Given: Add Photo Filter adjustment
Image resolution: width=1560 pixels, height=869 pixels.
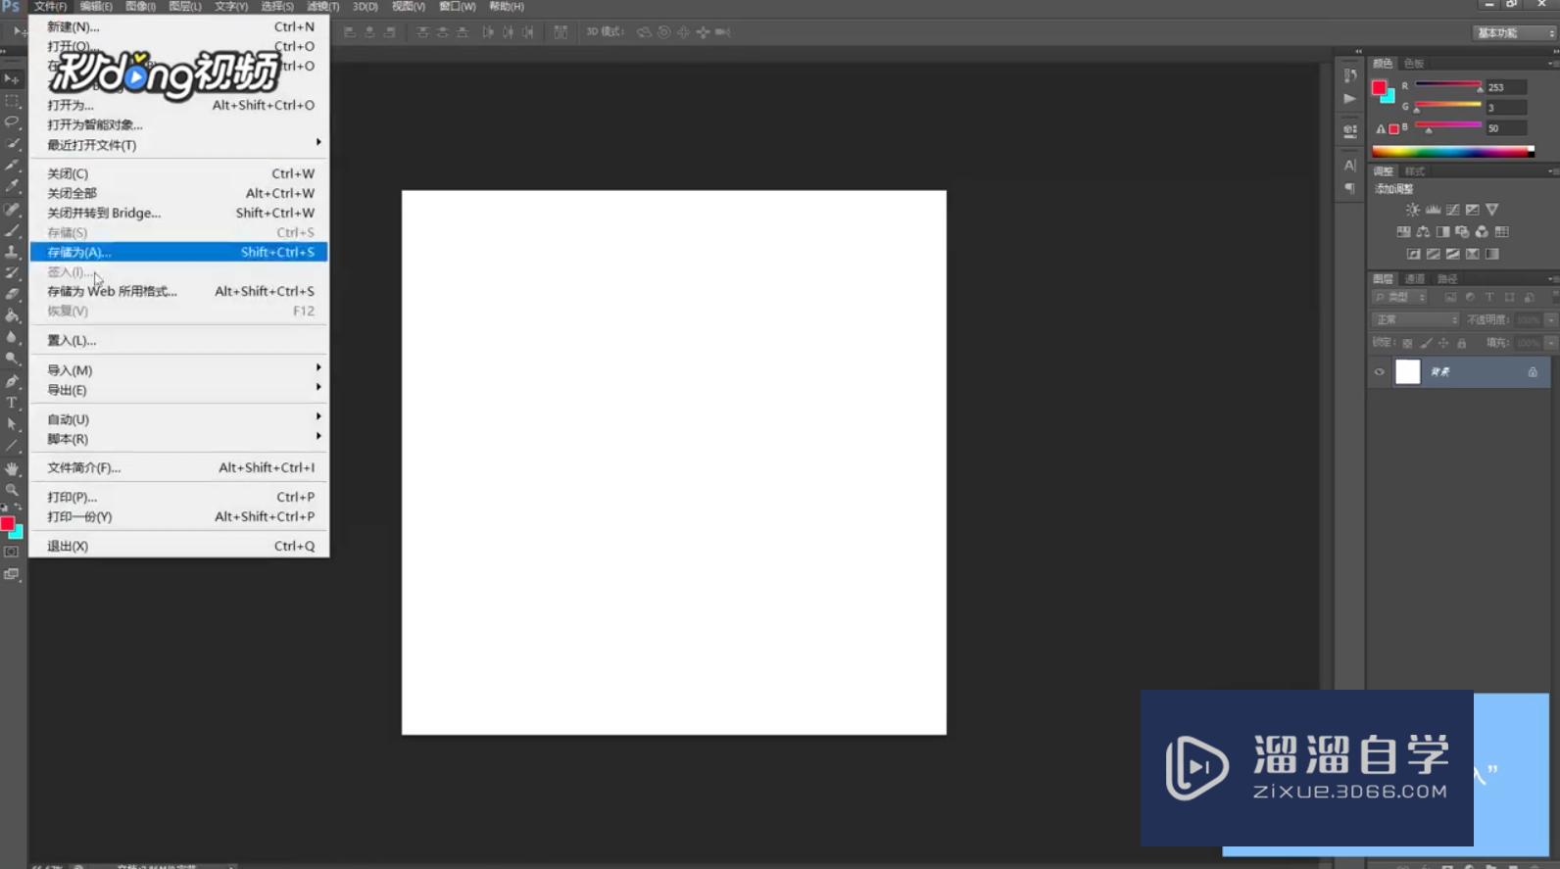Looking at the screenshot, I should [x=1462, y=232].
